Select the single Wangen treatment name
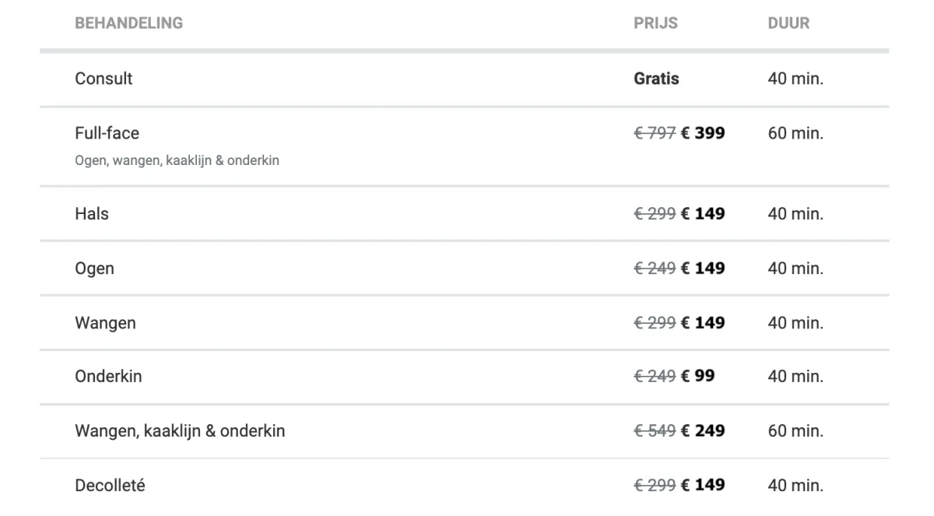The height and width of the screenshot is (516, 934). (x=105, y=323)
